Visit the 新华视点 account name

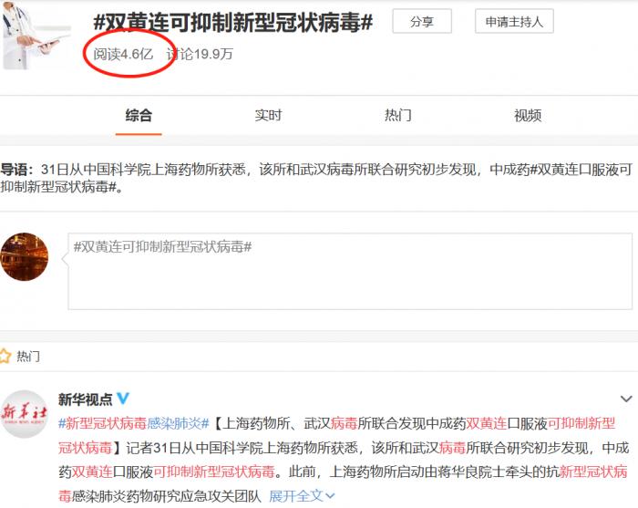(85, 399)
